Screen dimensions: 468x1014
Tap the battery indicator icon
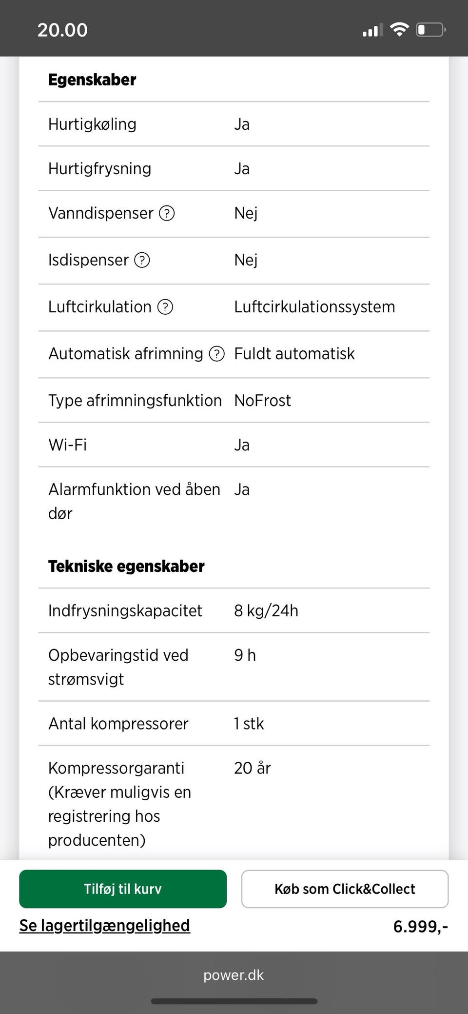[x=430, y=30]
